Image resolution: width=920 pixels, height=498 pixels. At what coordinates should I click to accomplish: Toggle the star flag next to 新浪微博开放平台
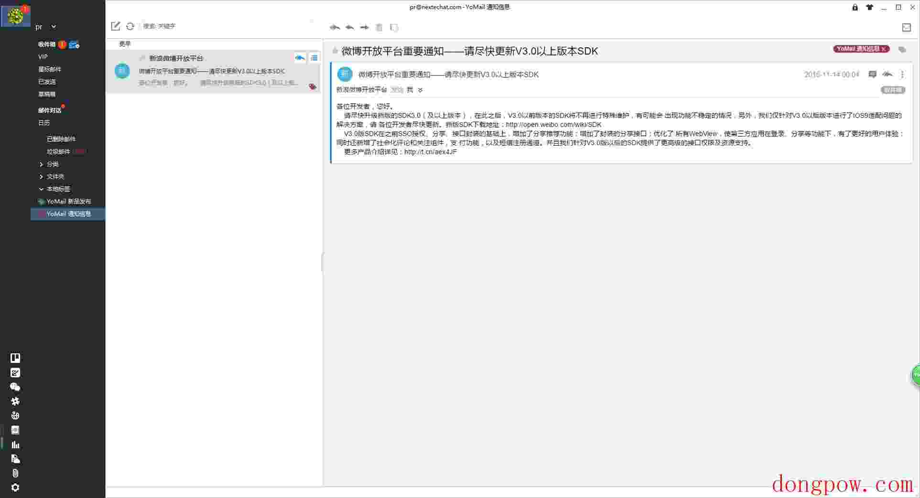142,58
